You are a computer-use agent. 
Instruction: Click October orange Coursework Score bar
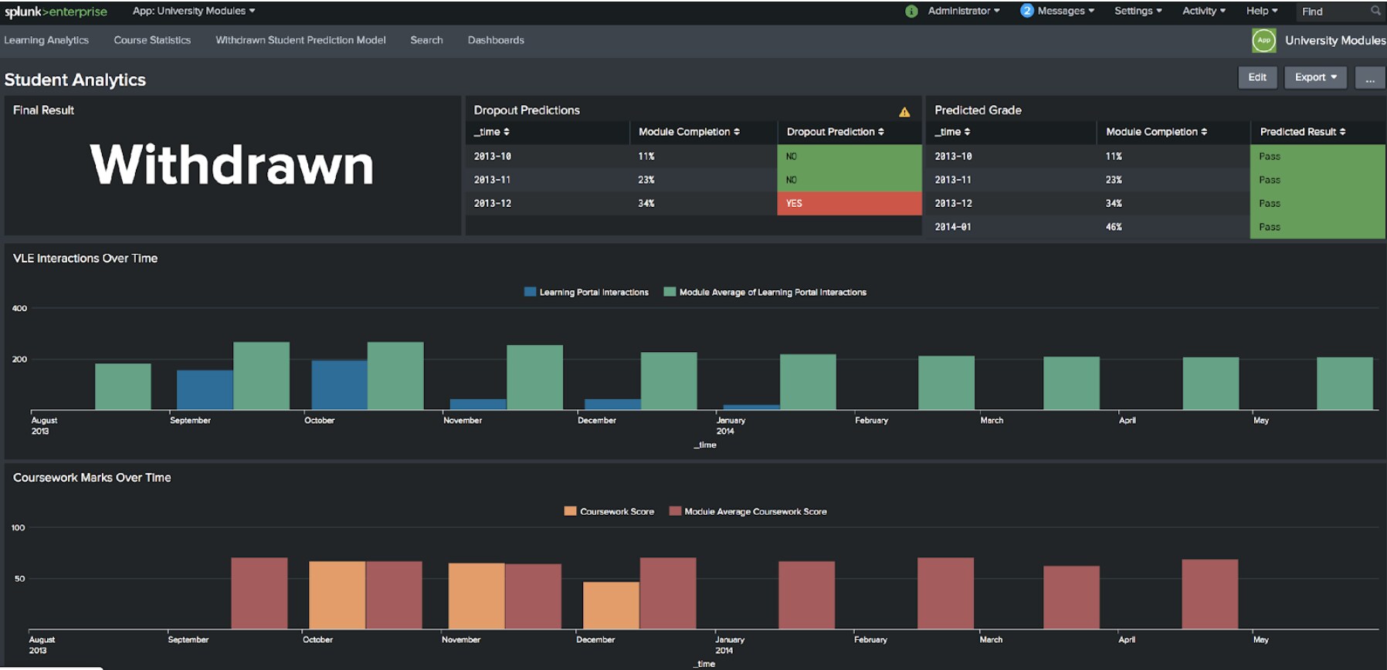point(337,595)
